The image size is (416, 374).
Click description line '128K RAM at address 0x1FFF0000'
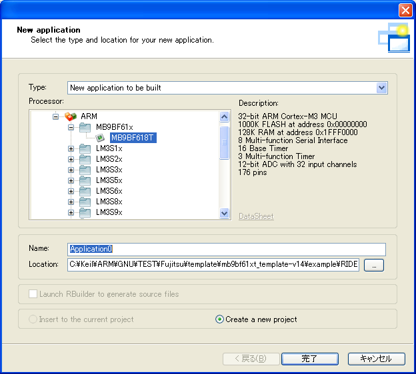coord(298,132)
